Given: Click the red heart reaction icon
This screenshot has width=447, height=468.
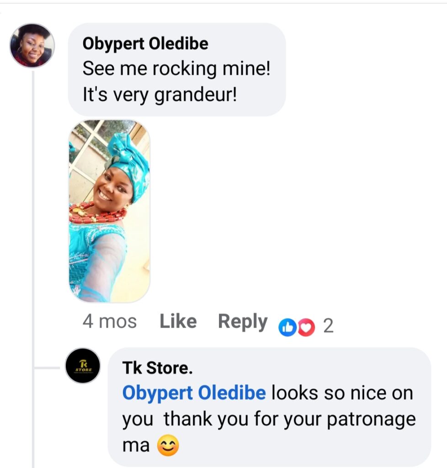Looking at the screenshot, I should point(307,326).
